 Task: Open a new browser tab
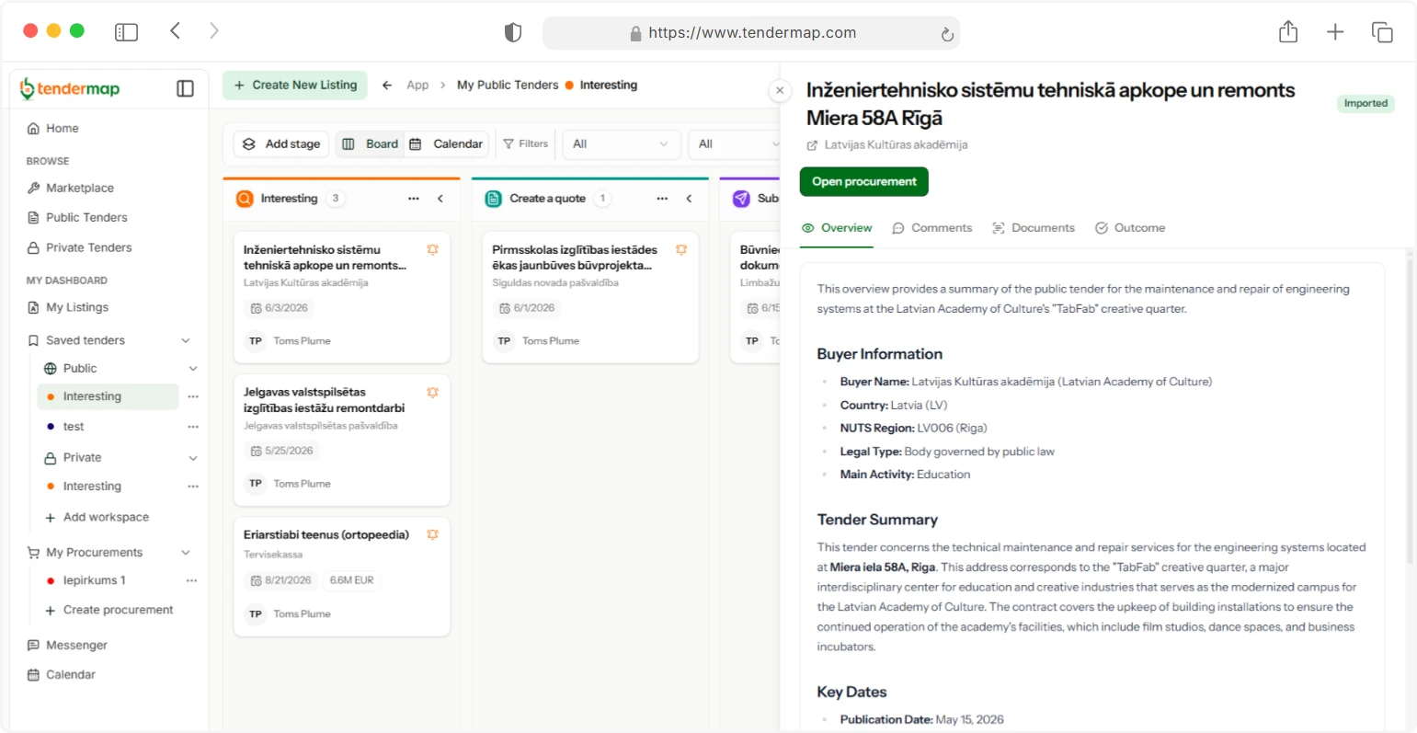tap(1335, 32)
